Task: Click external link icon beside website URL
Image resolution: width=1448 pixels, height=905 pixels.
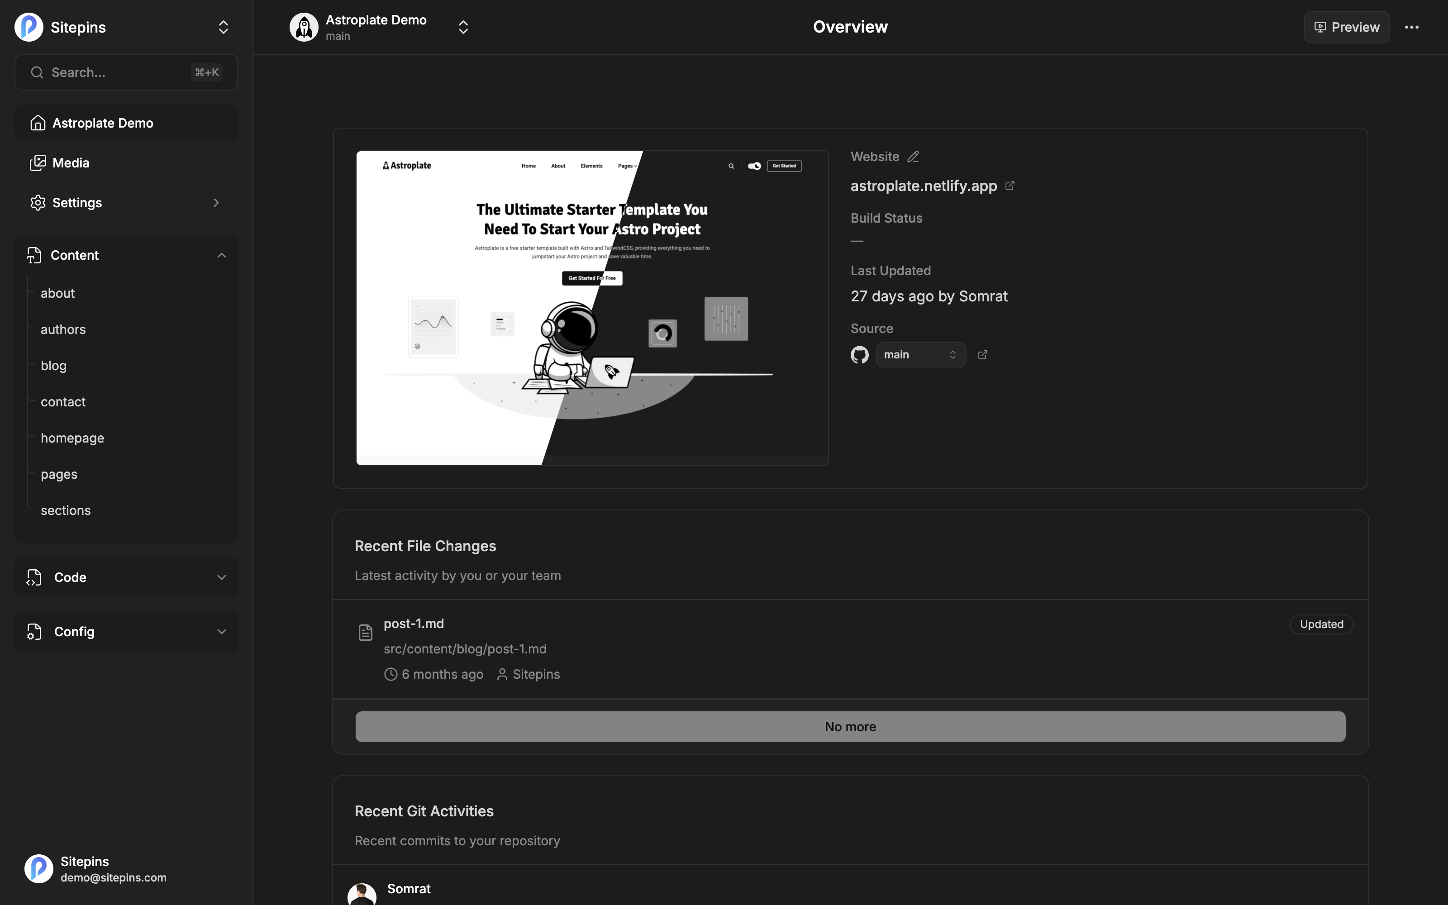Action: click(1010, 186)
